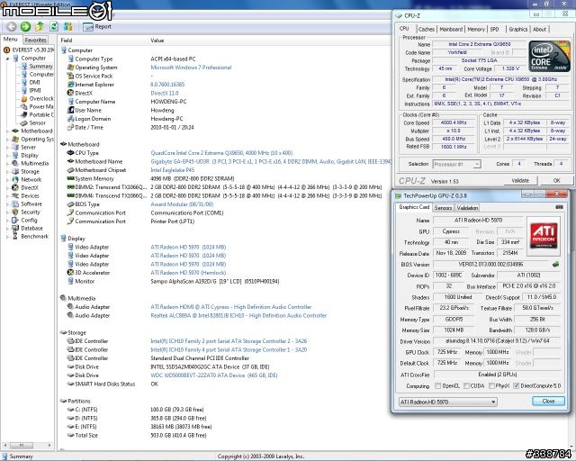
Task: Click the Database icon in the tree
Action: coord(15,228)
